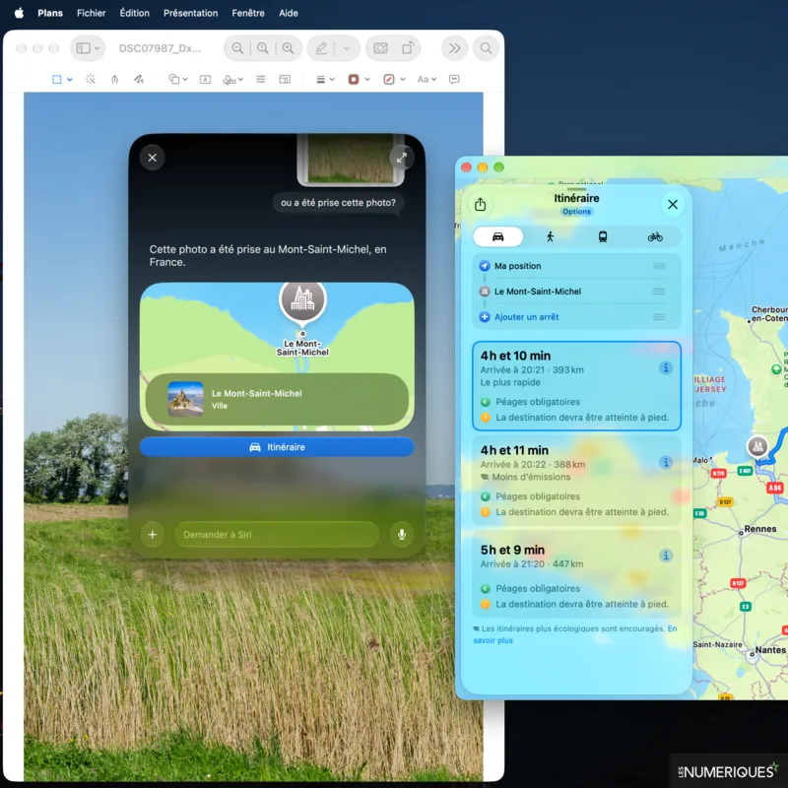This screenshot has height=788, width=788.
Task: Click the search magnifier in Preview toolbar
Action: point(486,48)
